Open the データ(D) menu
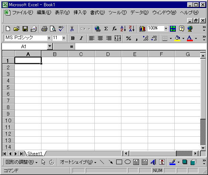Screen dimensions: 208x175 coord(140,13)
